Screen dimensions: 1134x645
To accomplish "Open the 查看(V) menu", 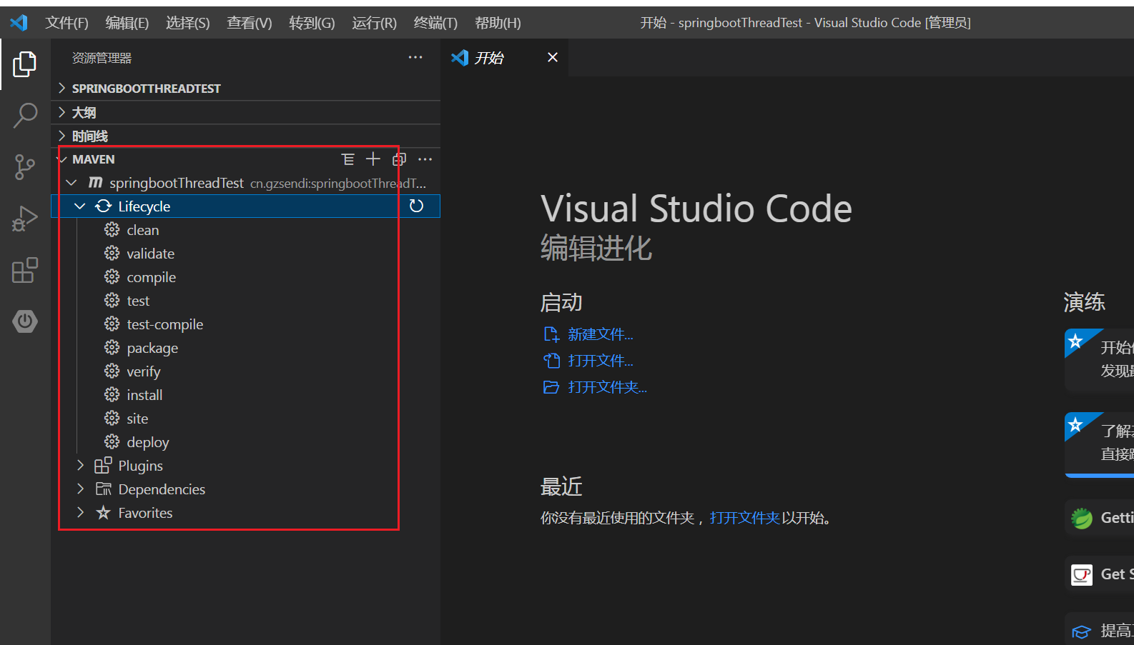I will [249, 23].
